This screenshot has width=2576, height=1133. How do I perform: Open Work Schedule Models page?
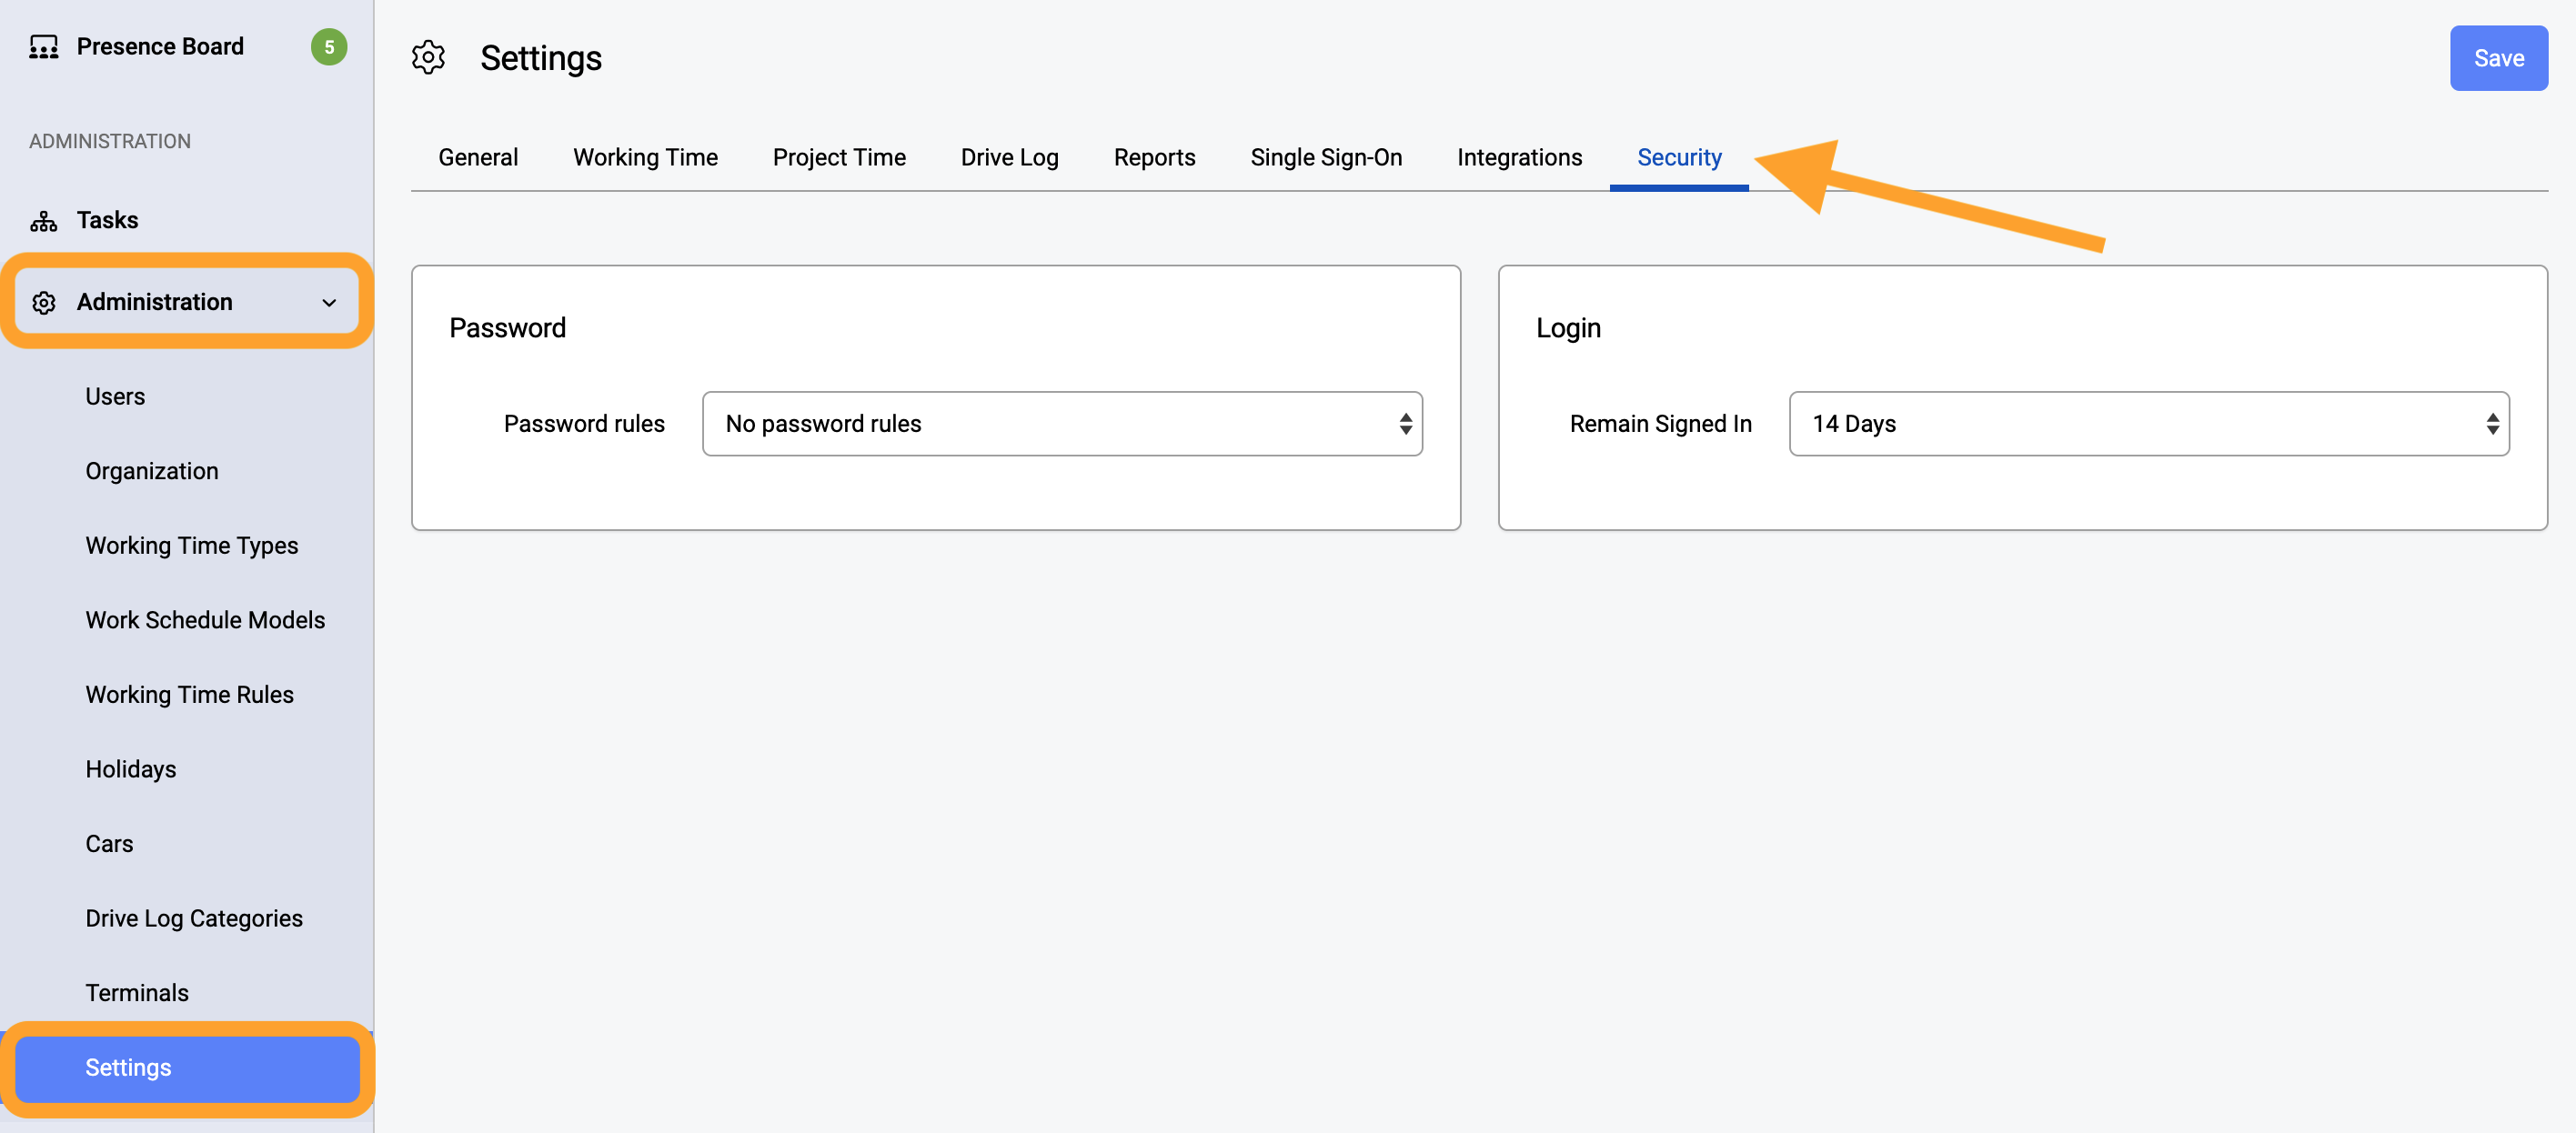click(x=205, y=621)
